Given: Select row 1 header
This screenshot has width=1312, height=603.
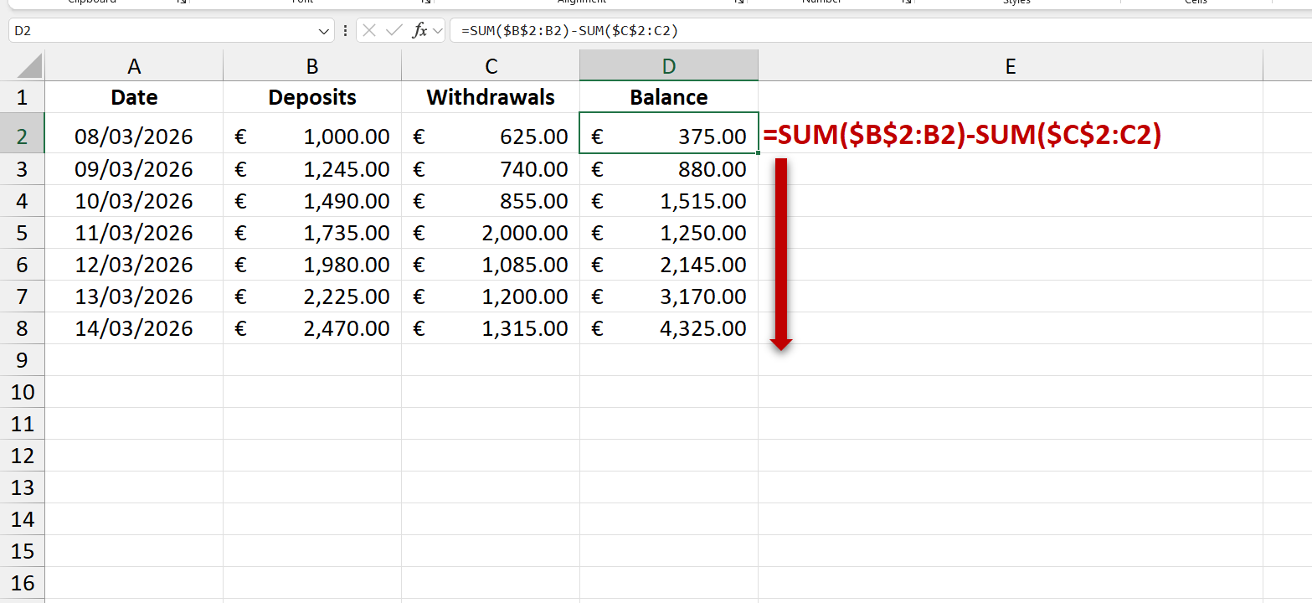Looking at the screenshot, I should 23,97.
